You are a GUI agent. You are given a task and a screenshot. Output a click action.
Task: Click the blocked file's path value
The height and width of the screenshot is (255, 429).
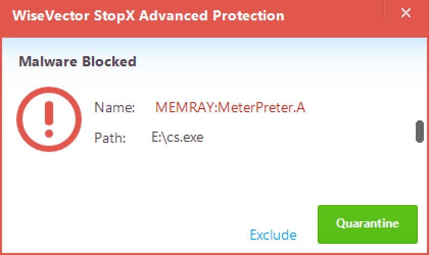coord(177,137)
